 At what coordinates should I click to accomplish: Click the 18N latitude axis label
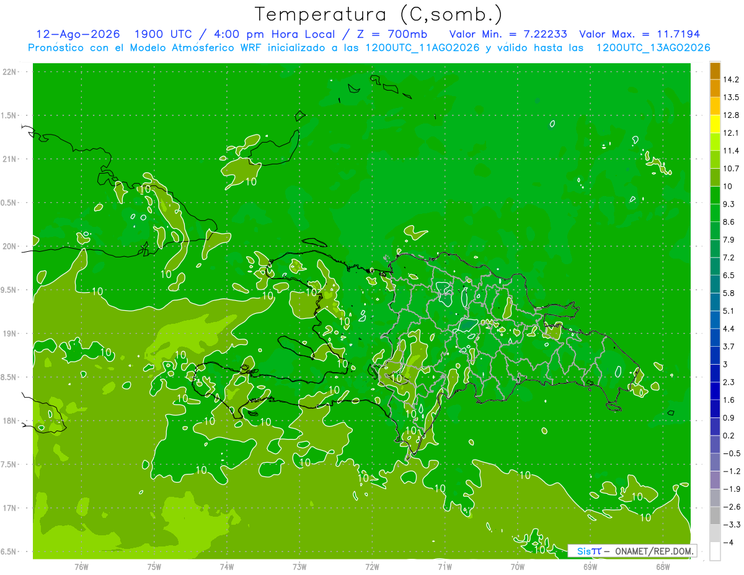11,421
